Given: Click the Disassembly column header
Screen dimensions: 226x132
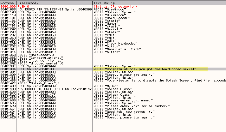Looking at the screenshot, I should [55, 3].
